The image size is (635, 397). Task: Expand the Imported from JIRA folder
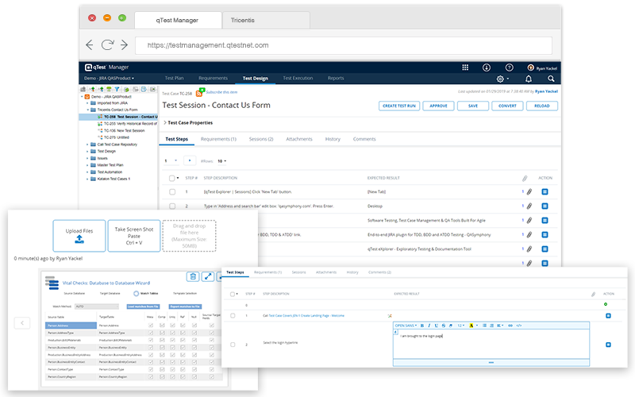pos(87,103)
